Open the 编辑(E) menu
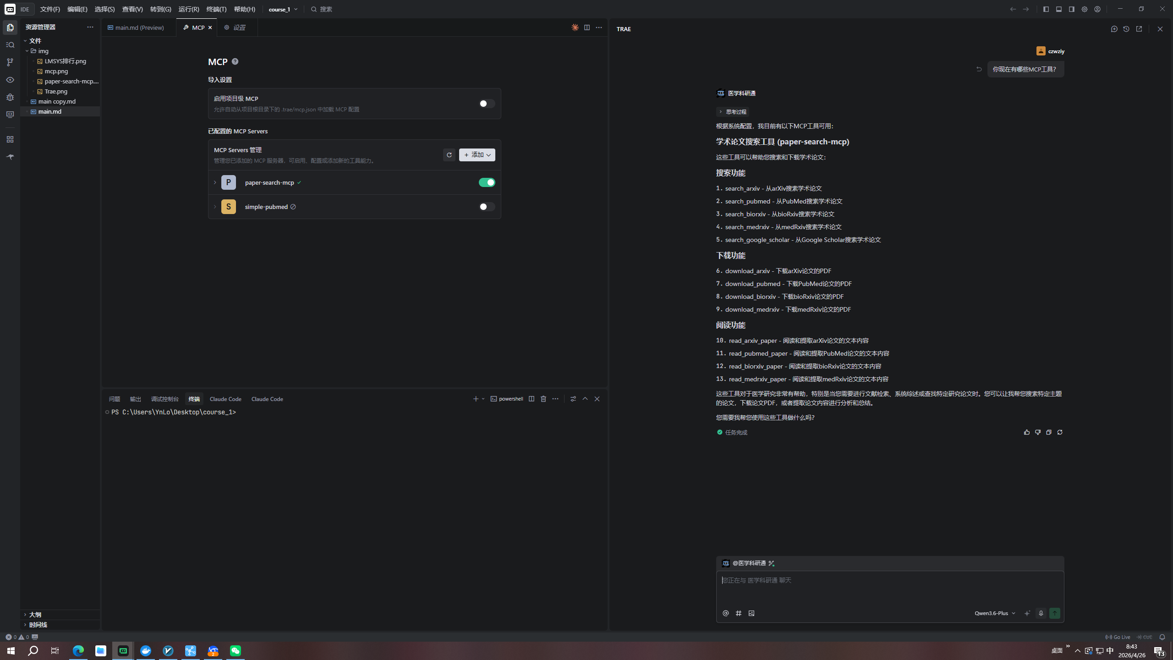 [77, 9]
